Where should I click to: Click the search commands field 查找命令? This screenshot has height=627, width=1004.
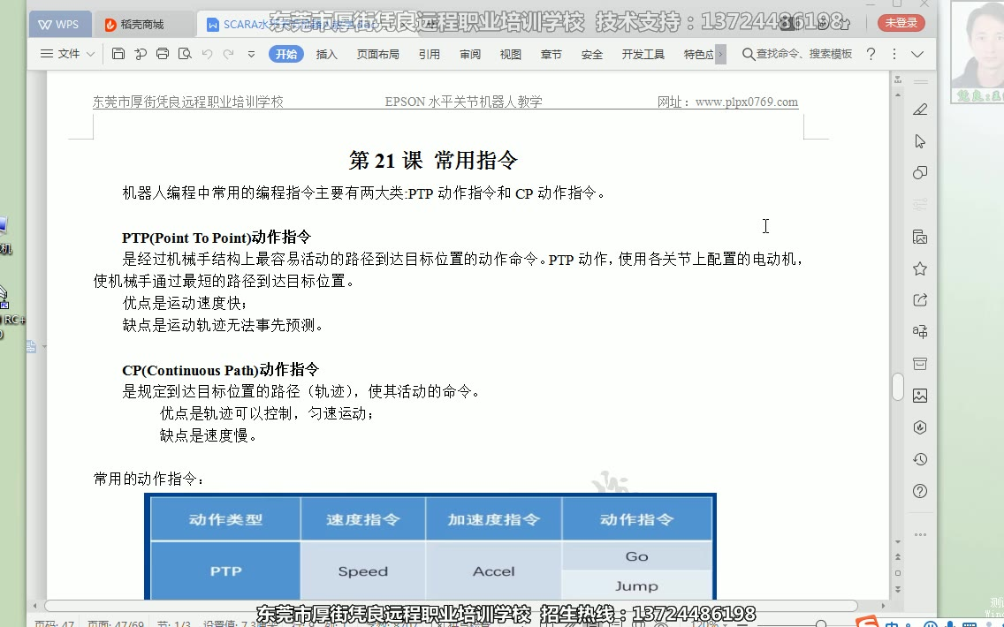point(797,55)
